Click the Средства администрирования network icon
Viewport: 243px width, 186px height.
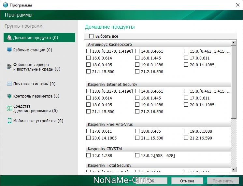click(x=9, y=108)
